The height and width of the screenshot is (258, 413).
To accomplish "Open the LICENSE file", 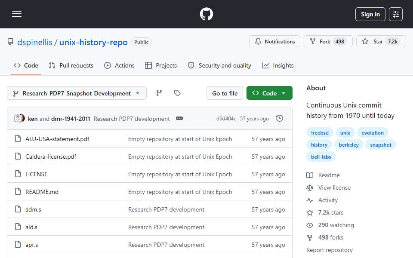I will 36,174.
